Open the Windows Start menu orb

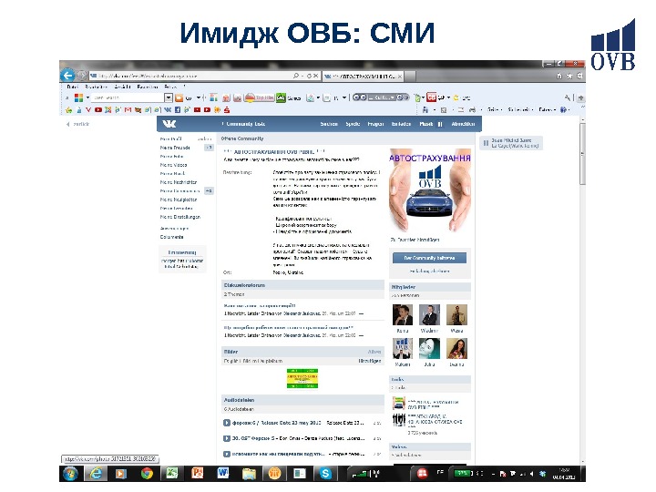coord(70,474)
